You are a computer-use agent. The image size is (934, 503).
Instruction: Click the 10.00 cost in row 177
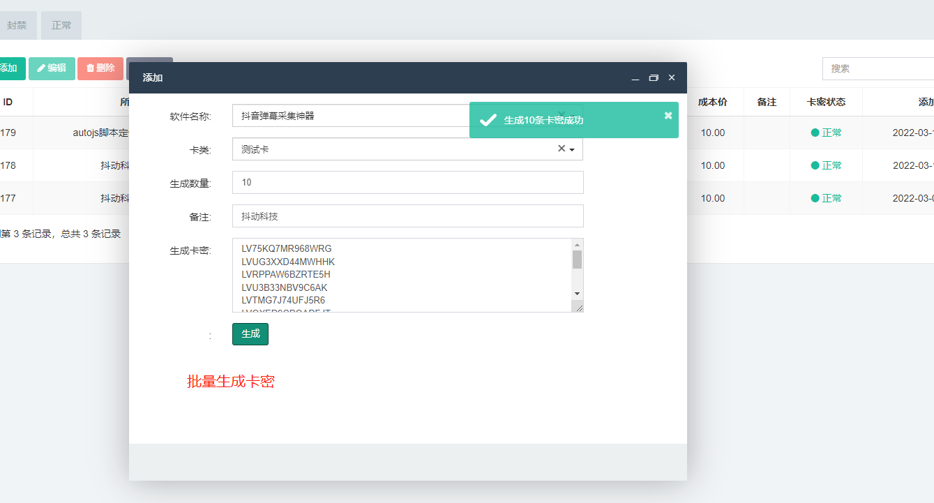713,198
